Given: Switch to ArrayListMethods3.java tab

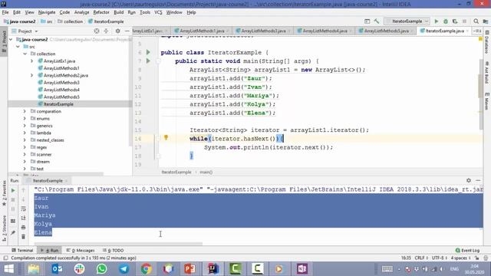Looking at the screenshot, I should (x=262, y=31).
